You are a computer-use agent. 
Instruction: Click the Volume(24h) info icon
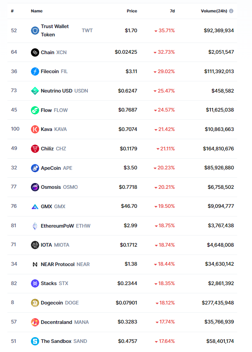231,11
